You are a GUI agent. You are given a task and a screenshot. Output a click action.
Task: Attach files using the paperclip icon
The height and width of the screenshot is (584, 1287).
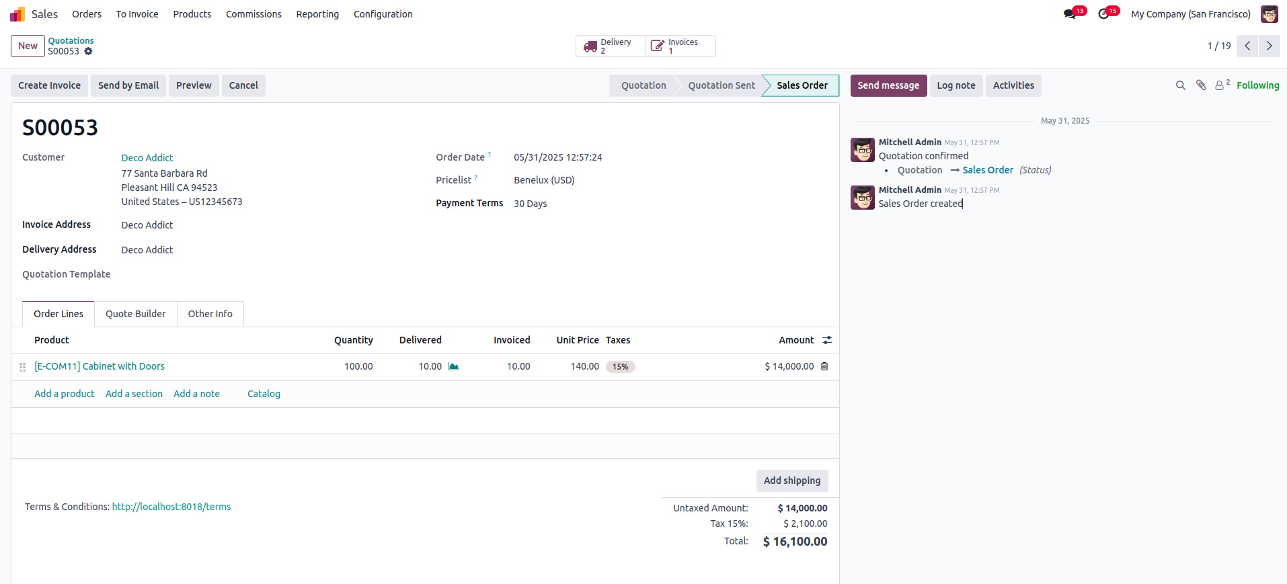click(x=1201, y=85)
